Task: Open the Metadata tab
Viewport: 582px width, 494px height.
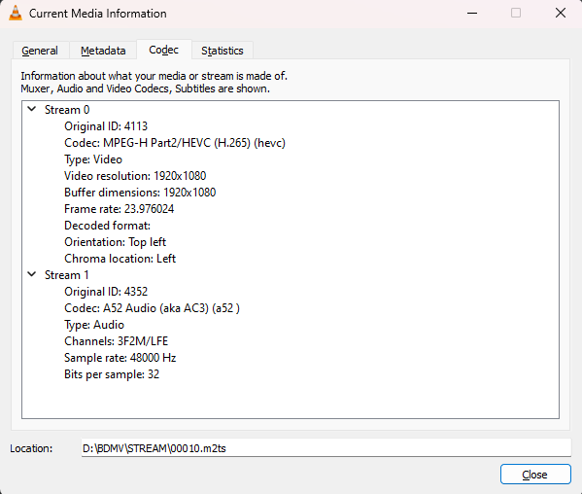Action: coord(103,51)
